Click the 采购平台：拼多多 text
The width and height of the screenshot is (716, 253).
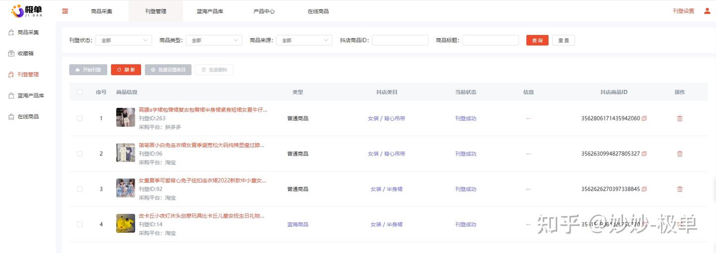(160, 127)
